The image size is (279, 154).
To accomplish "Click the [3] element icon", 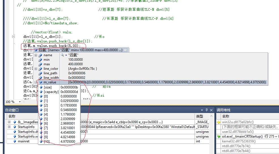I will tap(41, 110).
